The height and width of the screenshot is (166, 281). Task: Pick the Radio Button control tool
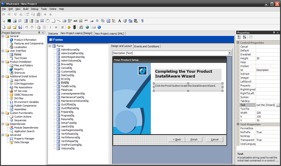(97, 21)
